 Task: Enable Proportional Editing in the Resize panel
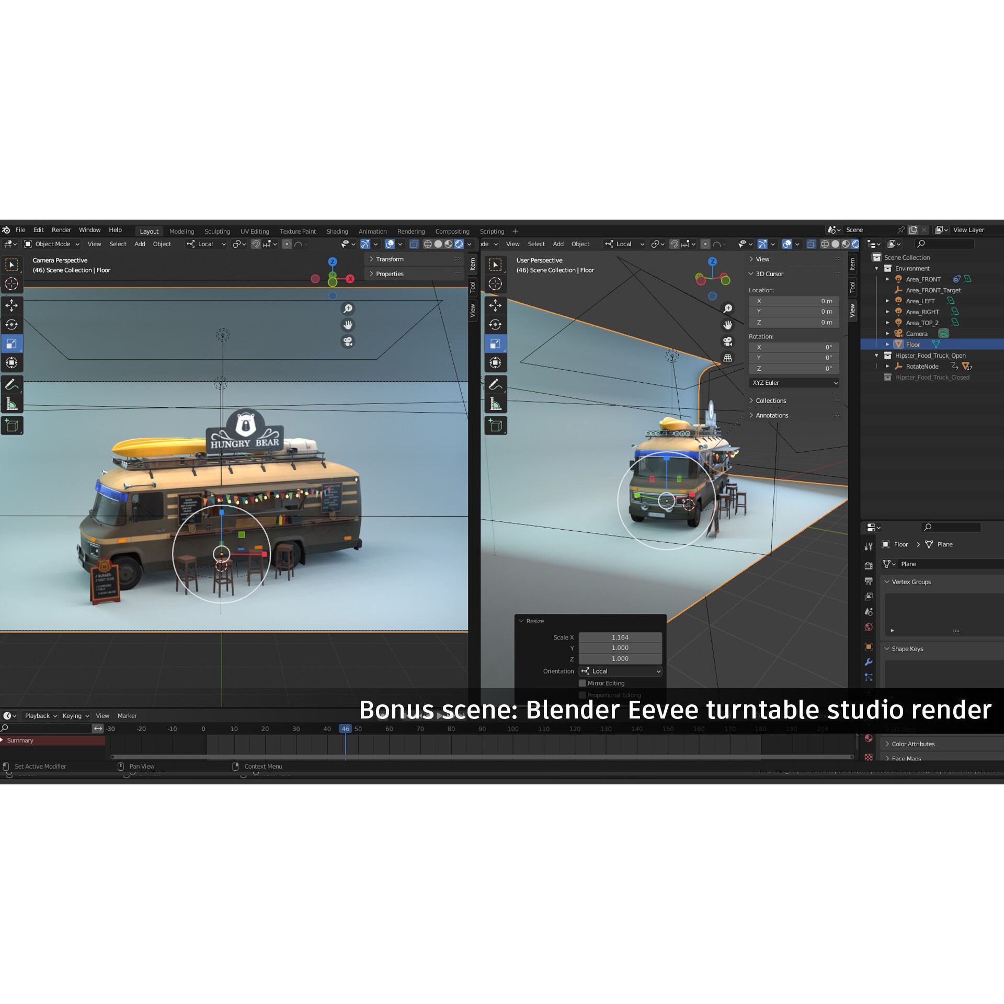click(x=582, y=695)
